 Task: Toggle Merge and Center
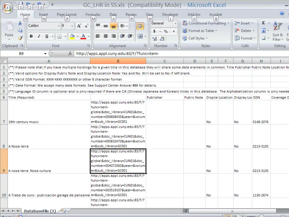tap(140, 36)
